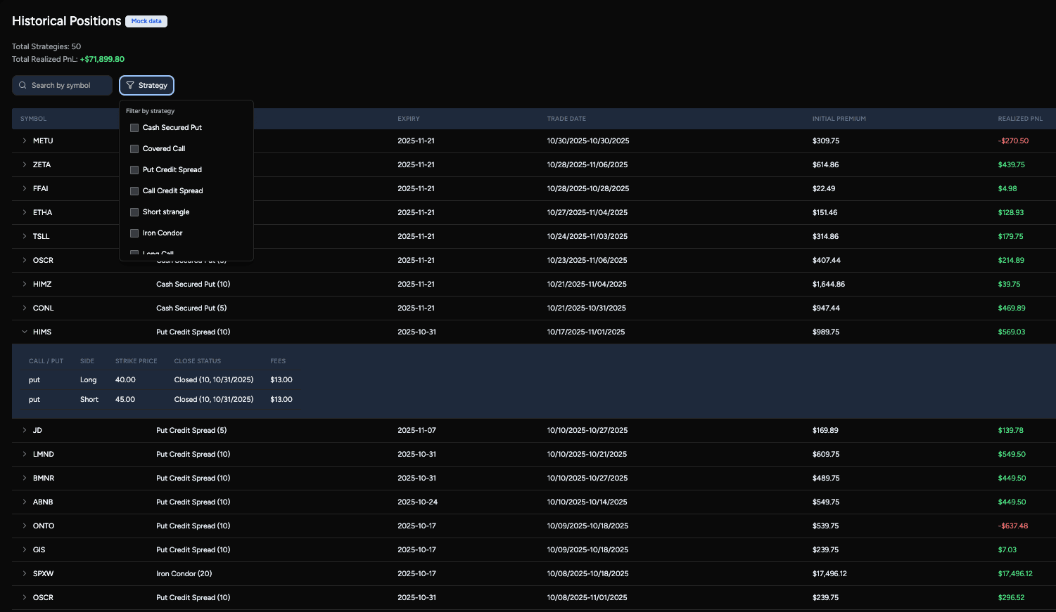Image resolution: width=1056 pixels, height=612 pixels.
Task: Expand the JD position details
Action: 25,431
